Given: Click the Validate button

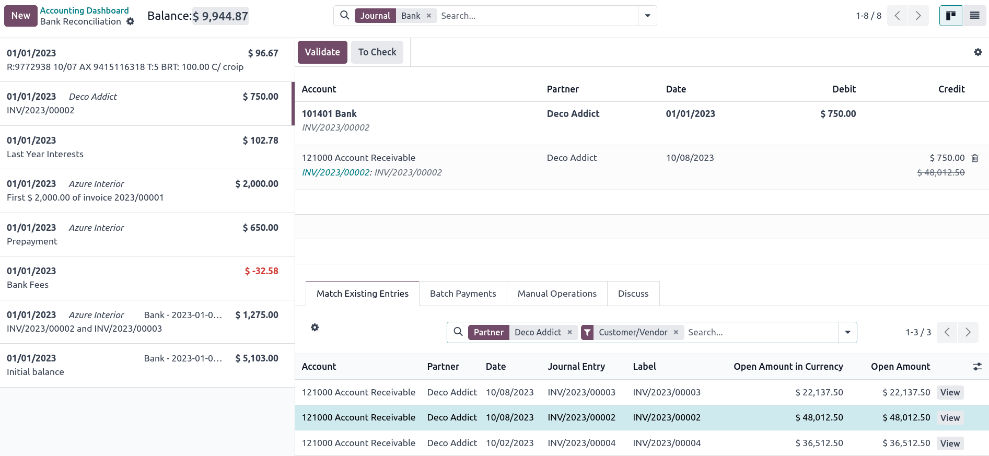Looking at the screenshot, I should pyautogui.click(x=322, y=52).
